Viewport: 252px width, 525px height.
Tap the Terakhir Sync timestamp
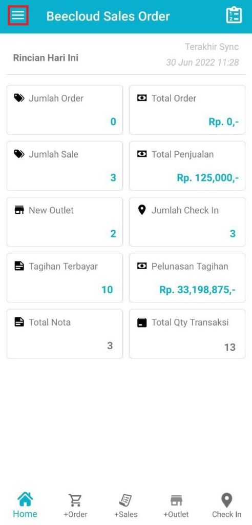coord(202,62)
